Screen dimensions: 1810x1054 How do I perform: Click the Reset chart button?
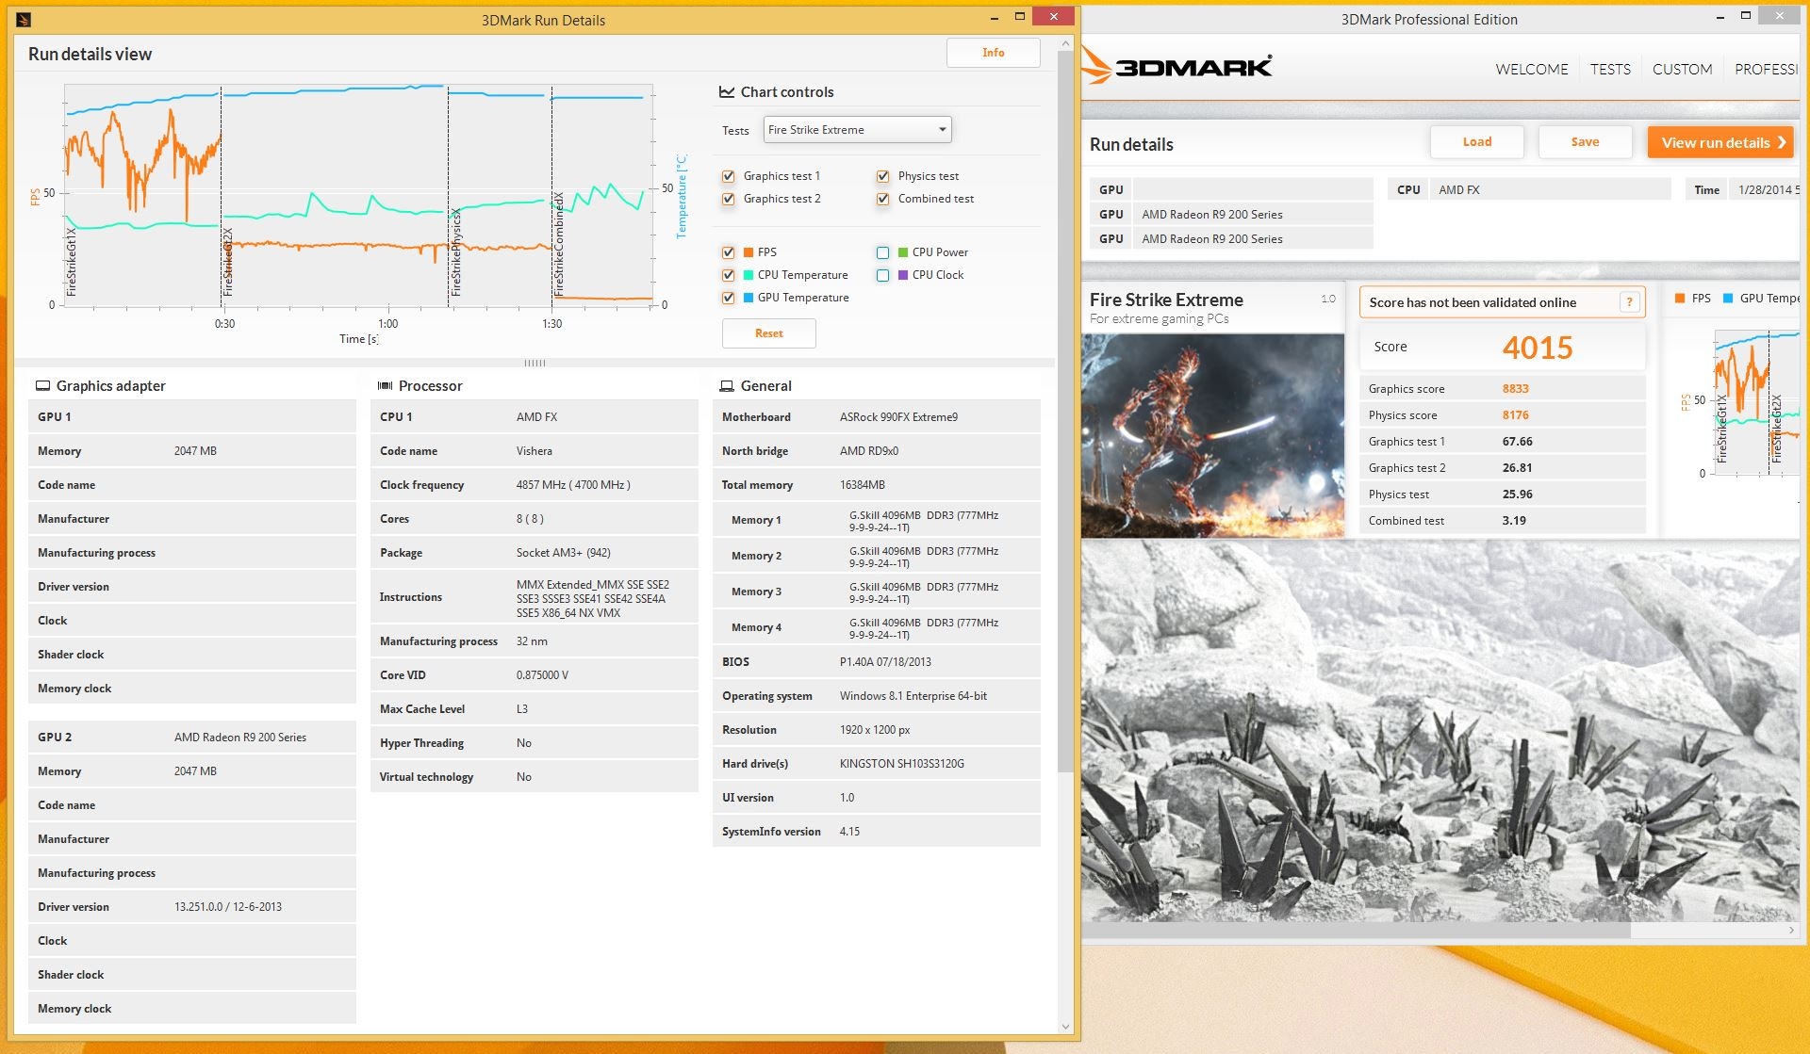click(x=768, y=333)
